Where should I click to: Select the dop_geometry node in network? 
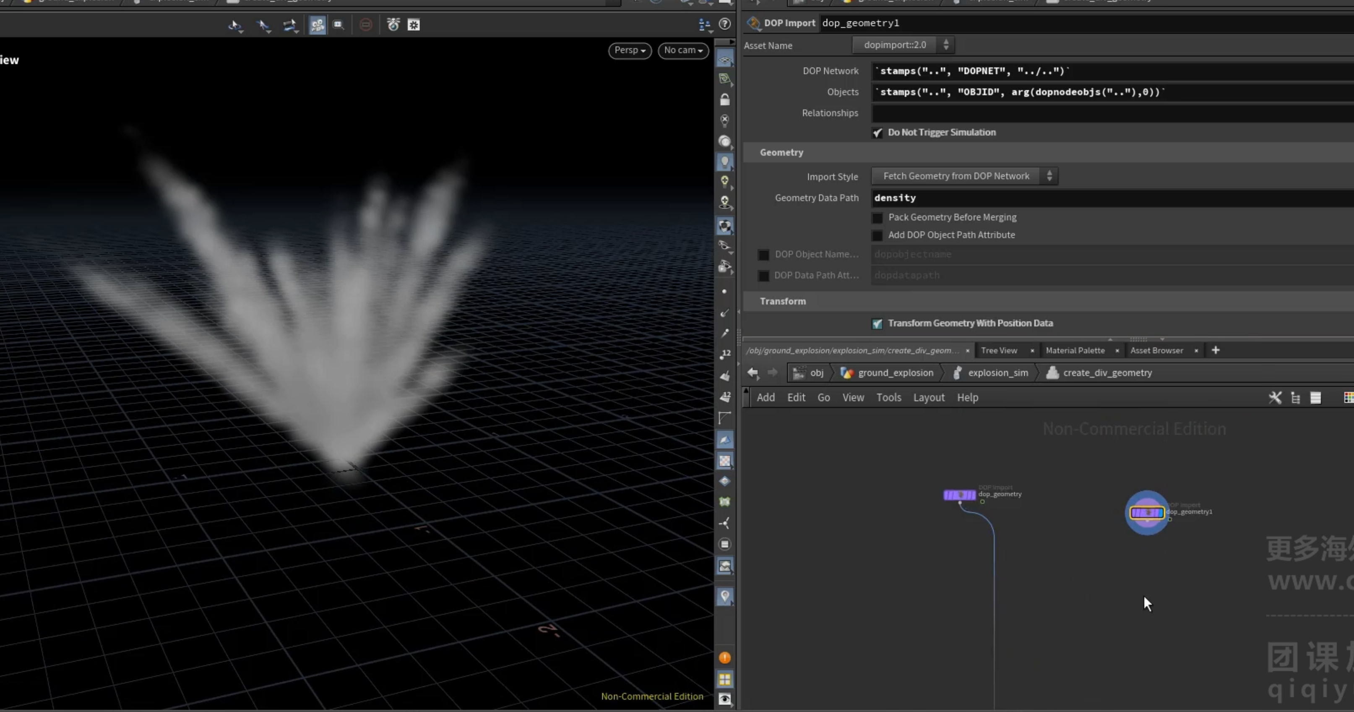959,495
